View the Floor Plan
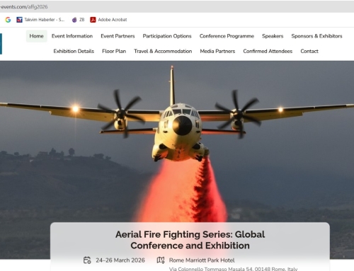Image resolution: width=354 pixels, height=271 pixels. [114, 51]
